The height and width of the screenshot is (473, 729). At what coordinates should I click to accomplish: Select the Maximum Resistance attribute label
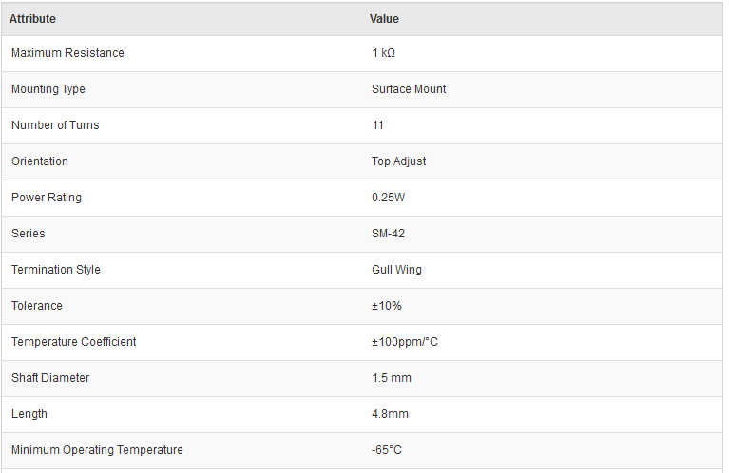click(x=67, y=53)
